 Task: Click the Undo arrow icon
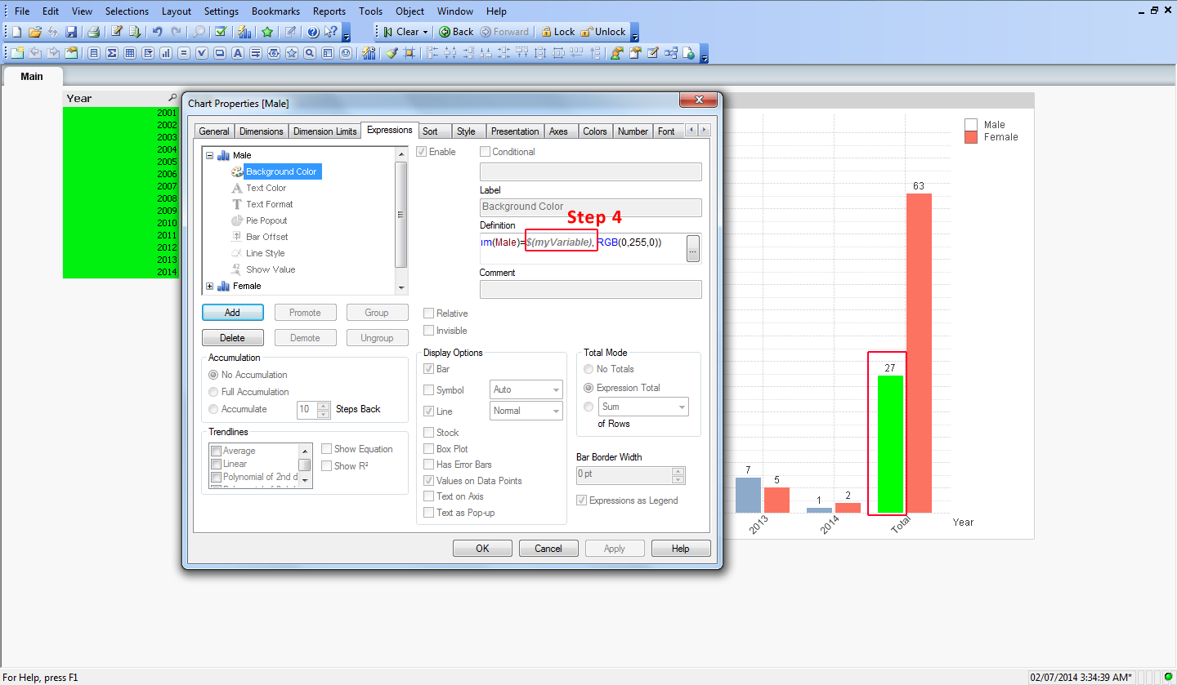[157, 32]
